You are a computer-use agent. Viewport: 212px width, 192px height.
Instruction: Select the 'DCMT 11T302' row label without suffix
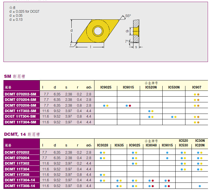pos(17,163)
